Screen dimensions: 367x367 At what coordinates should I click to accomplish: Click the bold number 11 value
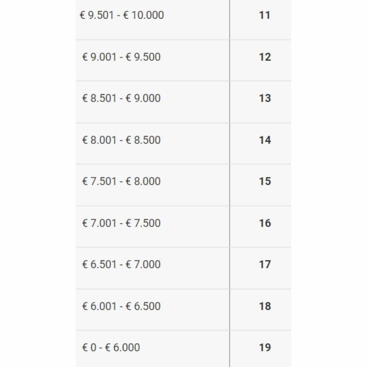[265, 15]
